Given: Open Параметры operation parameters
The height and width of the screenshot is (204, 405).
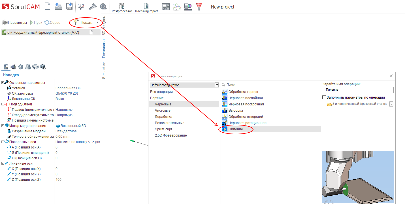Looking at the screenshot, I should (14, 22).
